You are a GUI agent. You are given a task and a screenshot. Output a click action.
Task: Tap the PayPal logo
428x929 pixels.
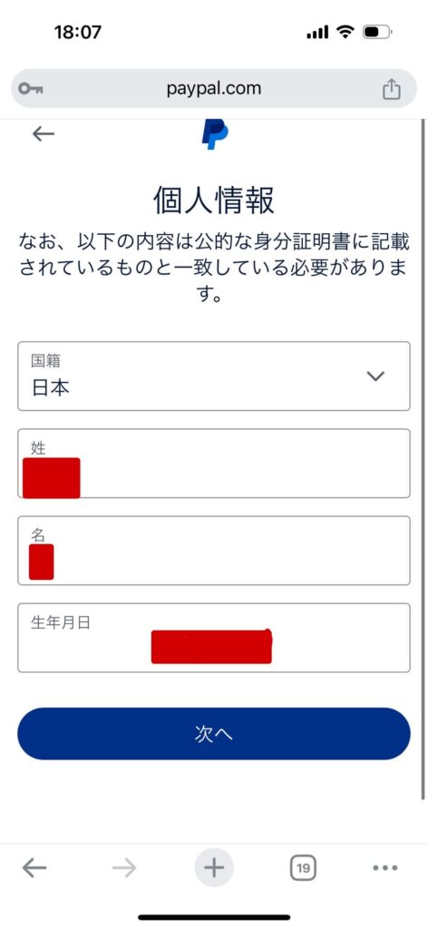[x=214, y=134]
